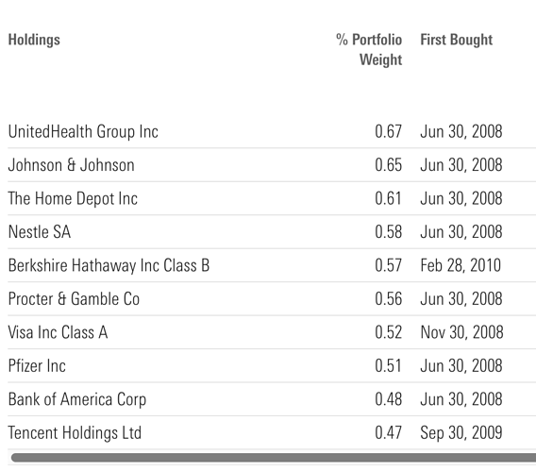The image size is (536, 471).
Task: Open Johnson & Johnson holding
Action: 71,165
